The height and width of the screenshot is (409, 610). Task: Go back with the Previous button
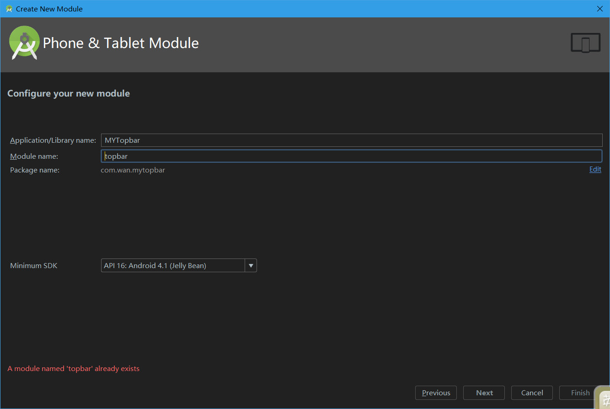click(x=436, y=393)
